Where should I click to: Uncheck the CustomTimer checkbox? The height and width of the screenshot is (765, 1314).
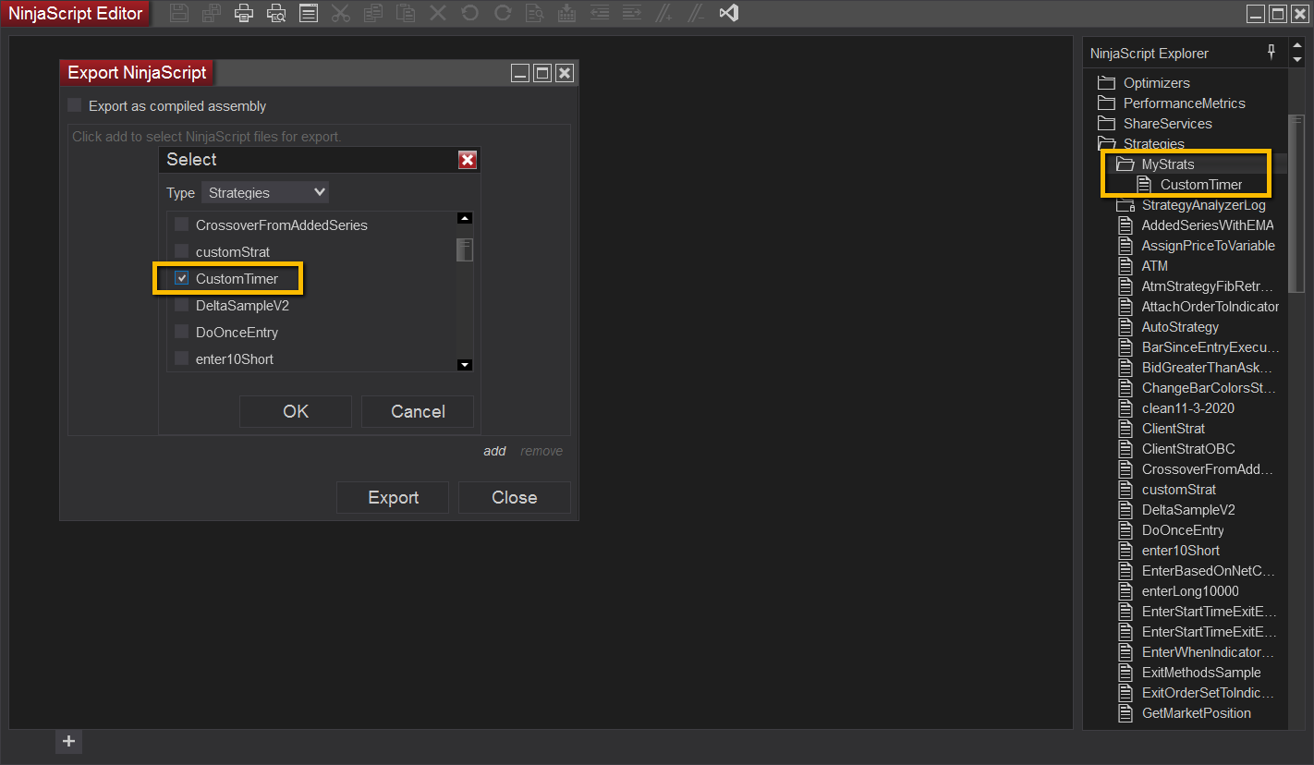point(182,278)
